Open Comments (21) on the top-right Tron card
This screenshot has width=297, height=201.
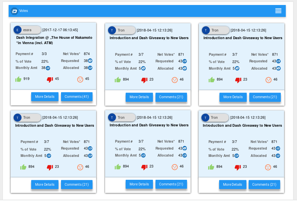pos(265,97)
